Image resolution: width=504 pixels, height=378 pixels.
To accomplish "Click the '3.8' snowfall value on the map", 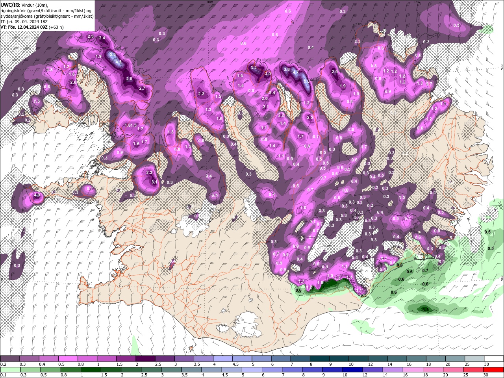I will 287,69.
